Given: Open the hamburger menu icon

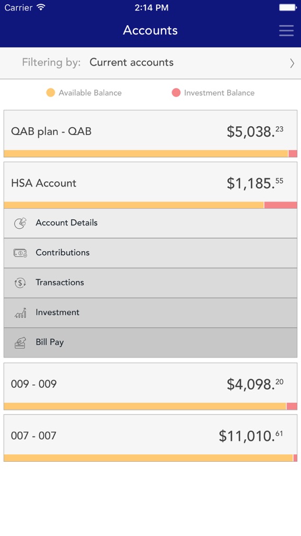Looking at the screenshot, I should coord(286,30).
